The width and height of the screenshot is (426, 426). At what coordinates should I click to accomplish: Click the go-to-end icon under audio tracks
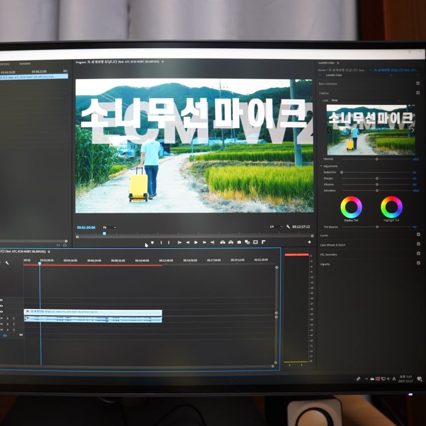point(21,335)
